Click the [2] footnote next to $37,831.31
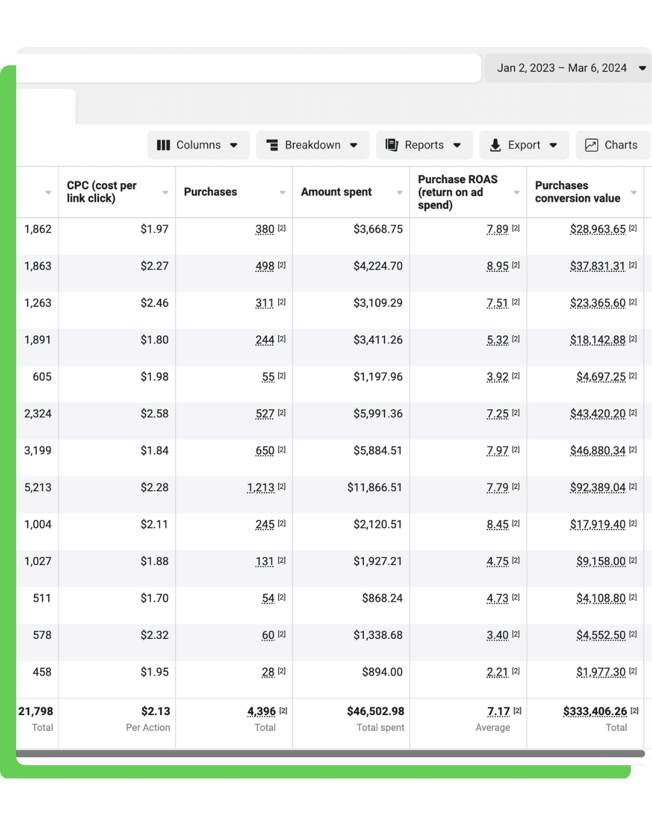Image resolution: width=652 pixels, height=816 pixels. pyautogui.click(x=633, y=265)
